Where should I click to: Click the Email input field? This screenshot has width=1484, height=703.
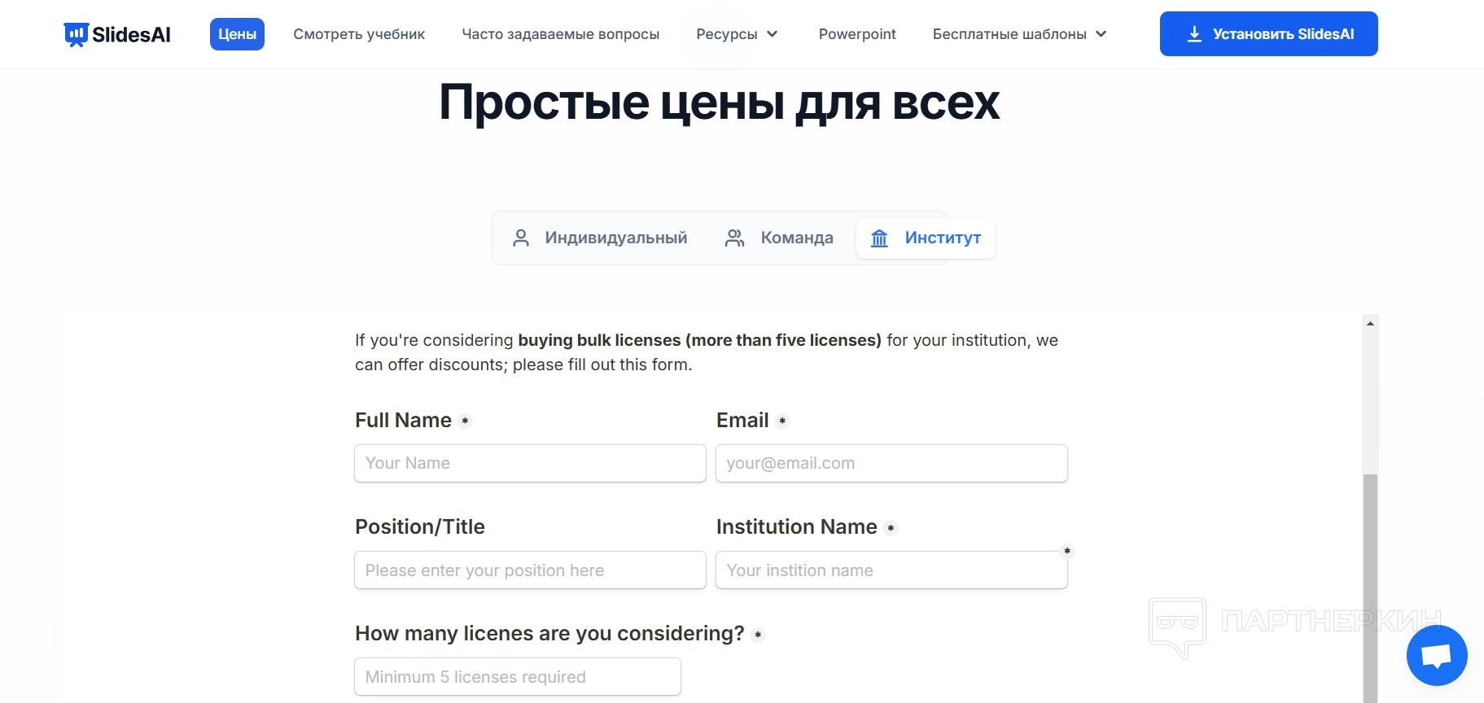pos(891,463)
